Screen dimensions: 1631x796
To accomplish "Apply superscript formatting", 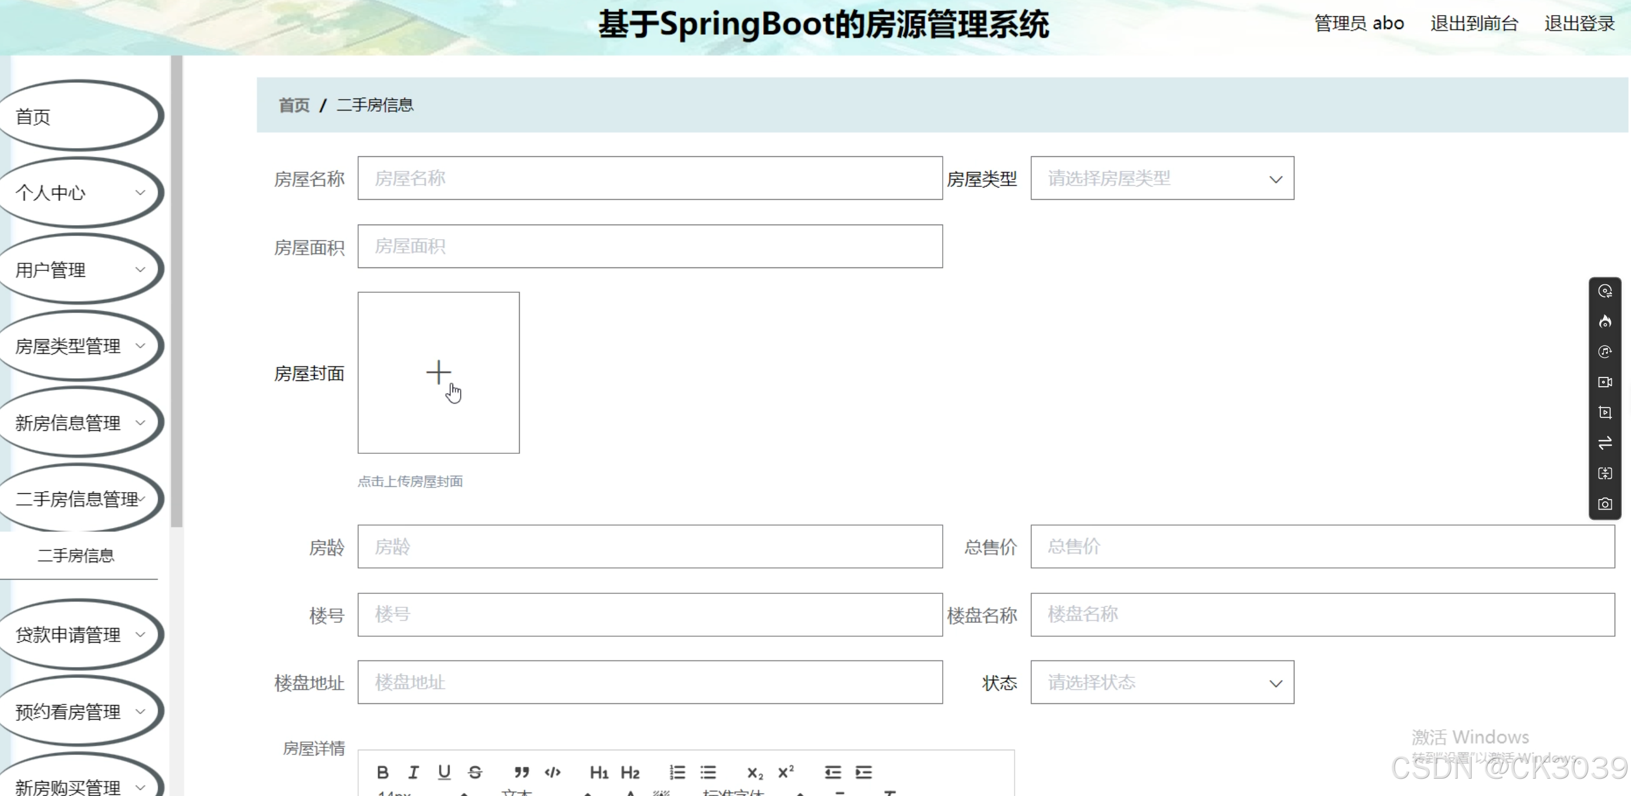I will (786, 772).
